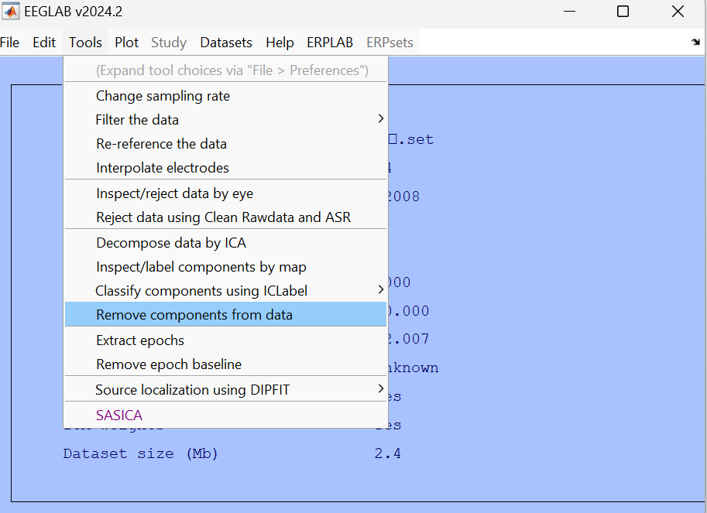Select Decompose data by ICA
Viewport: 707px width, 513px height.
tap(226, 243)
